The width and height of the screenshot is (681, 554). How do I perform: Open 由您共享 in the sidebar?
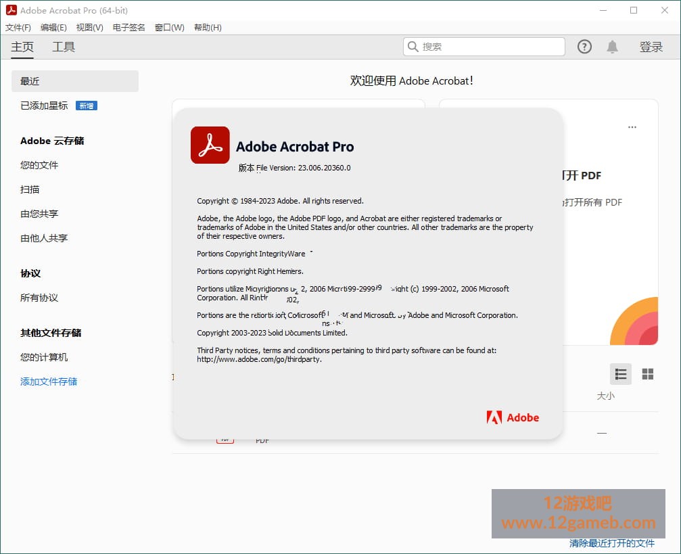pyautogui.click(x=39, y=214)
